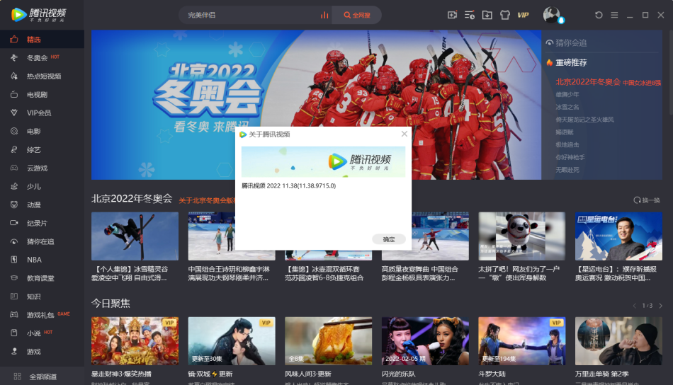Click the 北京2022年冬奥会 section title

click(132, 198)
